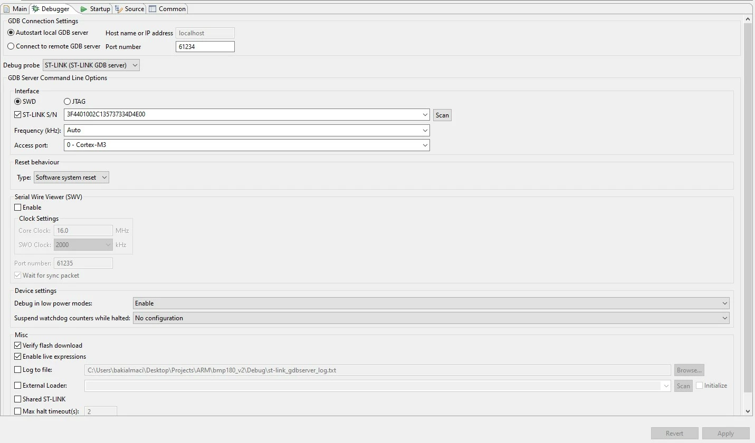
Task: Enable Log to file checkbox
Action: point(18,370)
